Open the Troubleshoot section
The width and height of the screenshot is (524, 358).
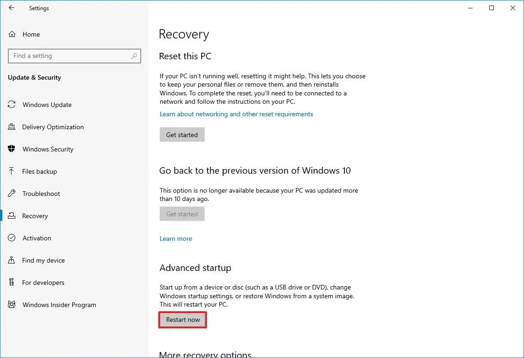[41, 194]
